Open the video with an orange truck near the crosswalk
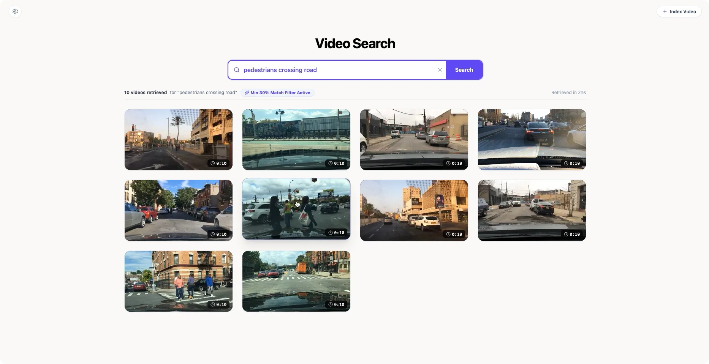 pos(296,281)
